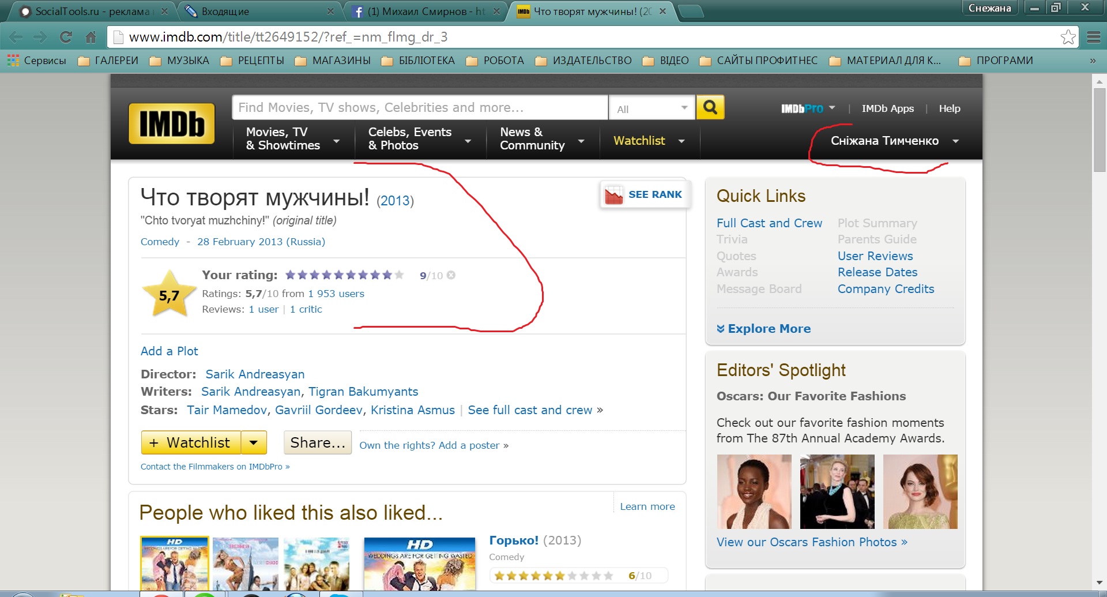This screenshot has width=1107, height=597.
Task: Click the Find Movies search field
Action: [x=420, y=107]
